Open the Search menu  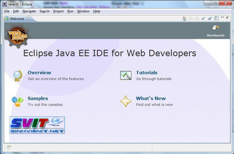[44, 11]
